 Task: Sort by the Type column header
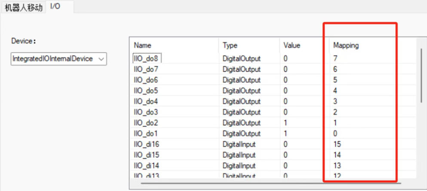click(x=230, y=45)
